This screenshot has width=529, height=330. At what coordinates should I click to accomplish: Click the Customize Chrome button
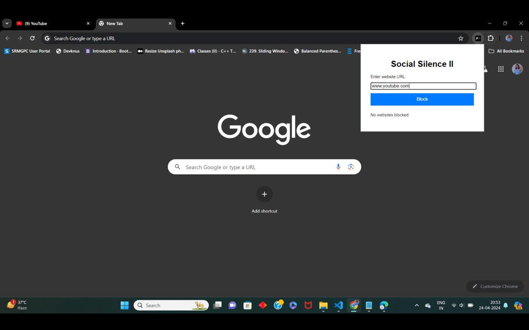(x=495, y=286)
